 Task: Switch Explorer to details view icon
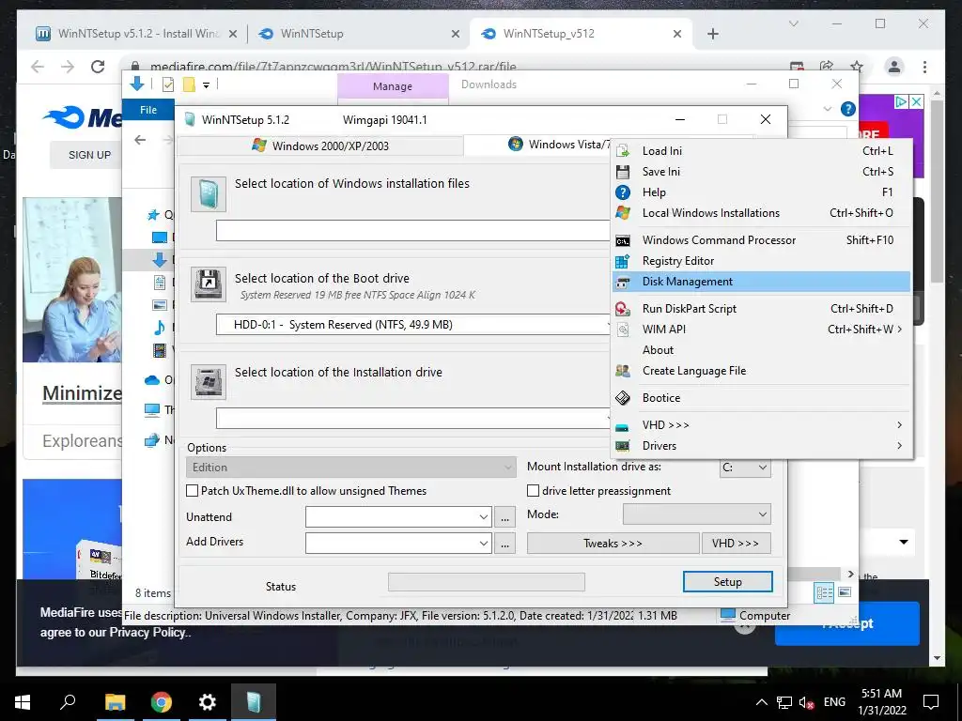point(824,592)
